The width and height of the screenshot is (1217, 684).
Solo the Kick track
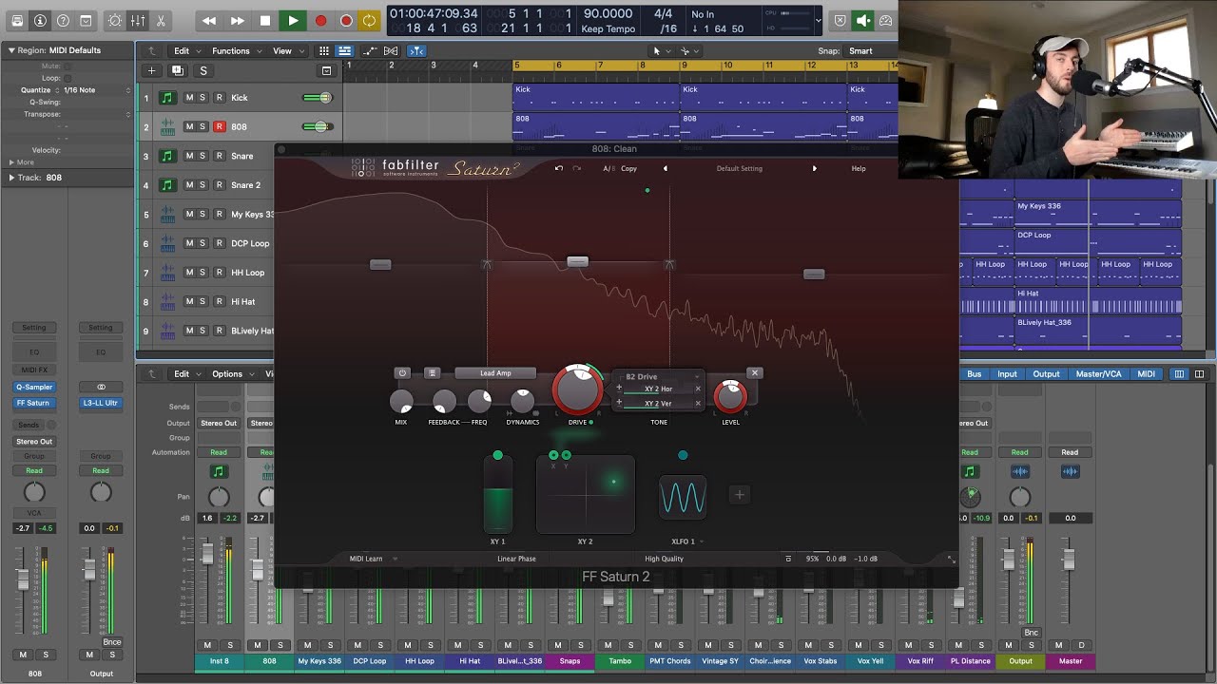click(x=203, y=98)
